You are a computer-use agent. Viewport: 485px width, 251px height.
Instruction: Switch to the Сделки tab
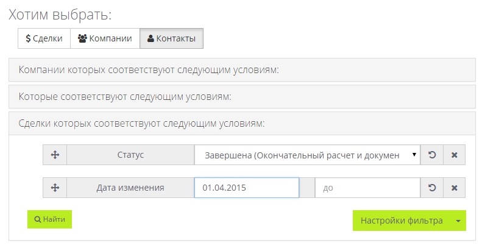[44, 38]
